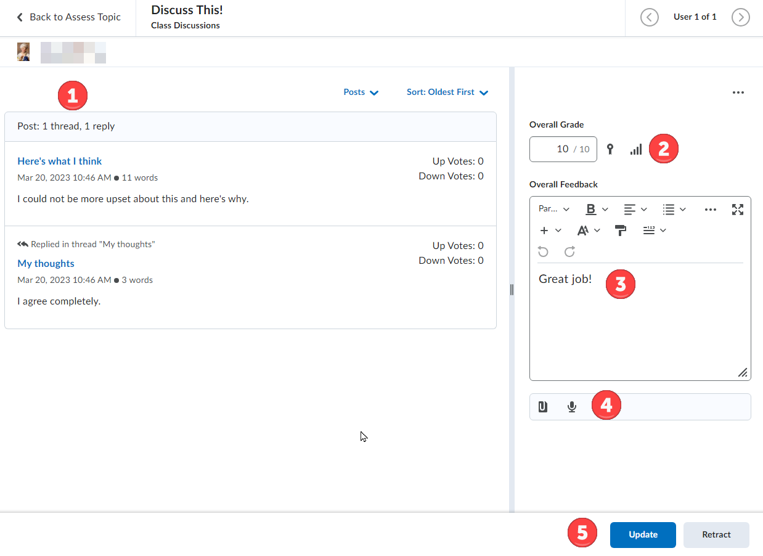Attach a file to feedback
The image size is (763, 556).
pyautogui.click(x=543, y=407)
